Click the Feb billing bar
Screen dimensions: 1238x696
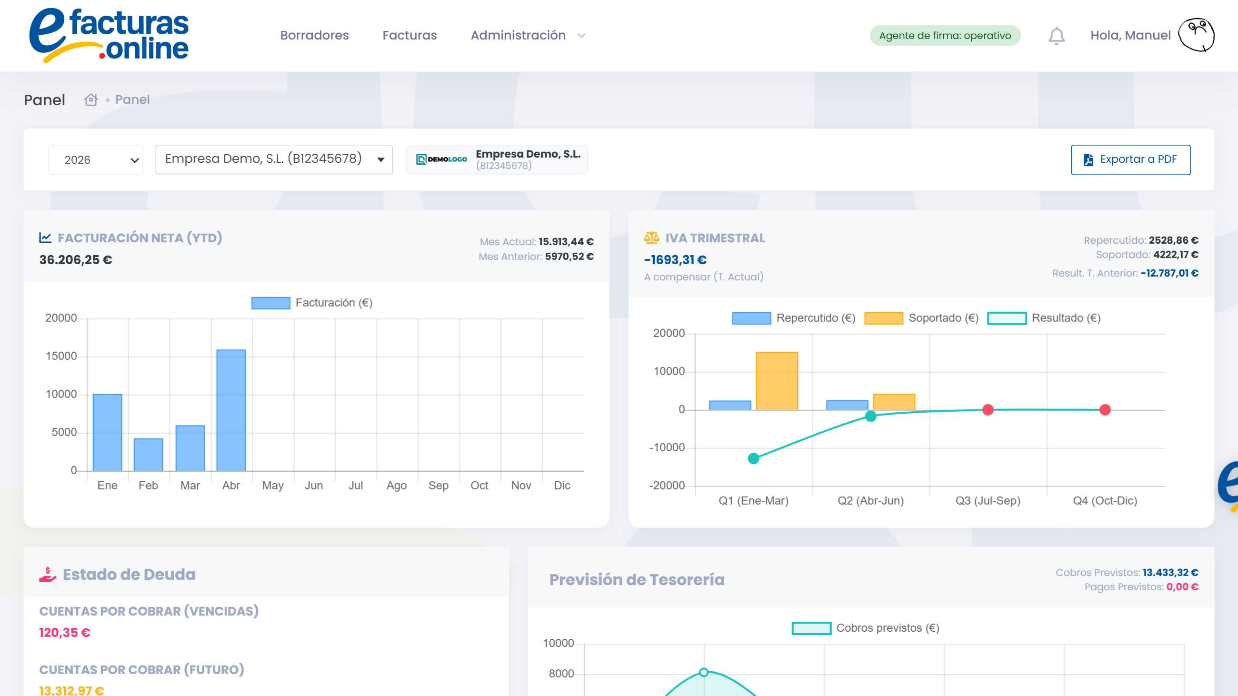[149, 455]
